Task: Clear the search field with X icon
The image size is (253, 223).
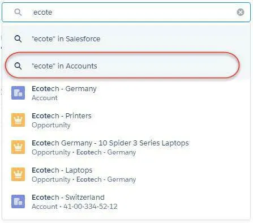Action: coord(241,12)
